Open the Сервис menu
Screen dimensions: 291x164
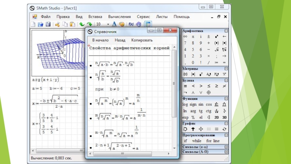pos(143,17)
